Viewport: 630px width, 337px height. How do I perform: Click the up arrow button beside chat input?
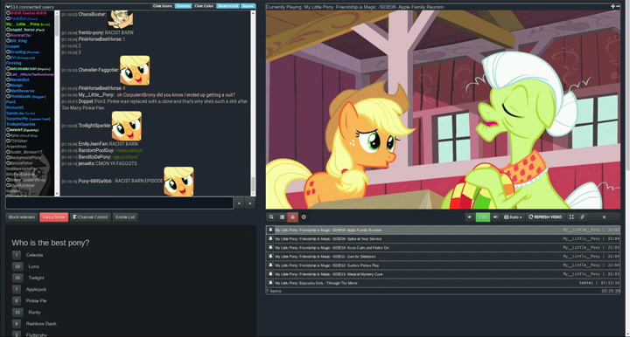pyautogui.click(x=240, y=203)
